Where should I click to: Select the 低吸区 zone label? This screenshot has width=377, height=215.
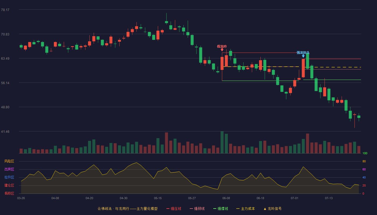click(x=9, y=193)
